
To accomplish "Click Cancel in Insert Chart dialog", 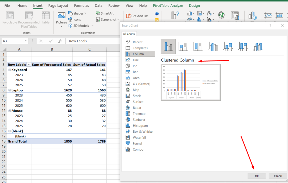I will click(x=278, y=176).
